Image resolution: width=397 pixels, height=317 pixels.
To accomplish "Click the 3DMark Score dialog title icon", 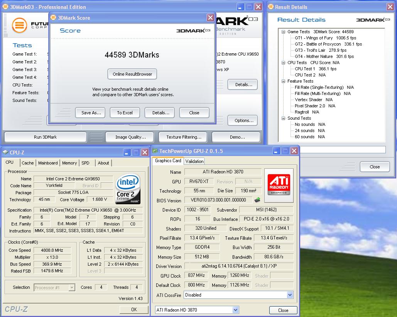I will pyautogui.click(x=53, y=17).
